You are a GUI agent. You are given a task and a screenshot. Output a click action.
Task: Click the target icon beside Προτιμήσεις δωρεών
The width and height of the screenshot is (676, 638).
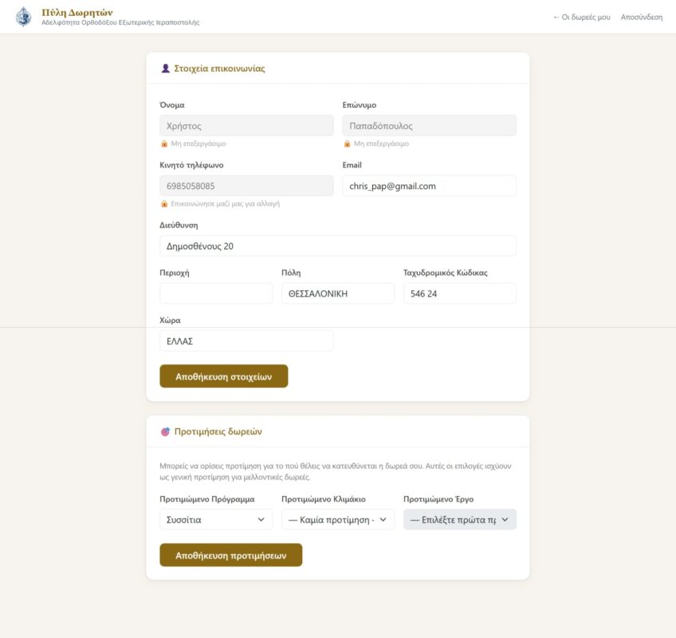coord(165,431)
